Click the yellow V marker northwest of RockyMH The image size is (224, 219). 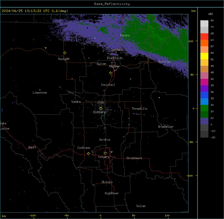click(x=45, y=48)
